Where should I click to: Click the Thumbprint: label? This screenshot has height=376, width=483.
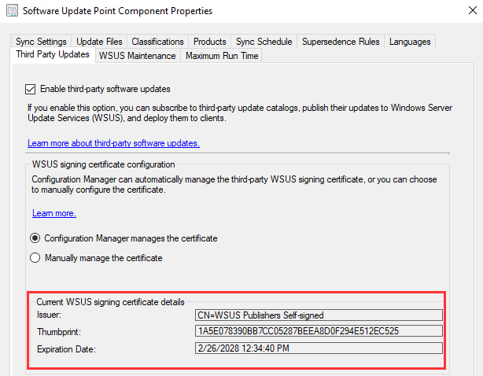tap(59, 332)
